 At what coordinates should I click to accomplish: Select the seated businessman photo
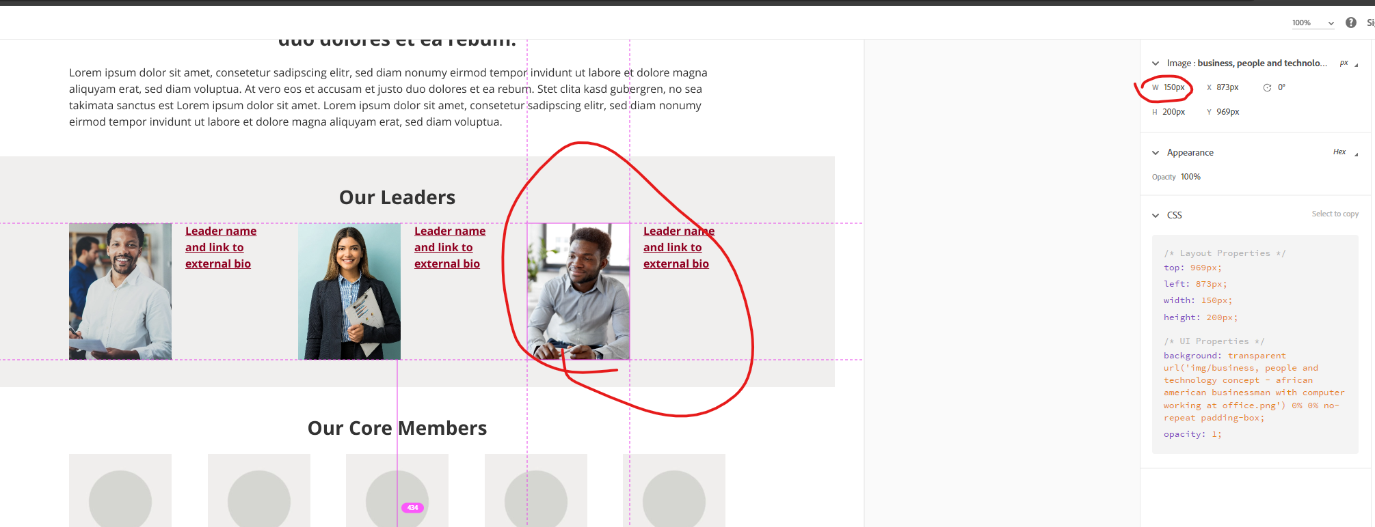(578, 291)
